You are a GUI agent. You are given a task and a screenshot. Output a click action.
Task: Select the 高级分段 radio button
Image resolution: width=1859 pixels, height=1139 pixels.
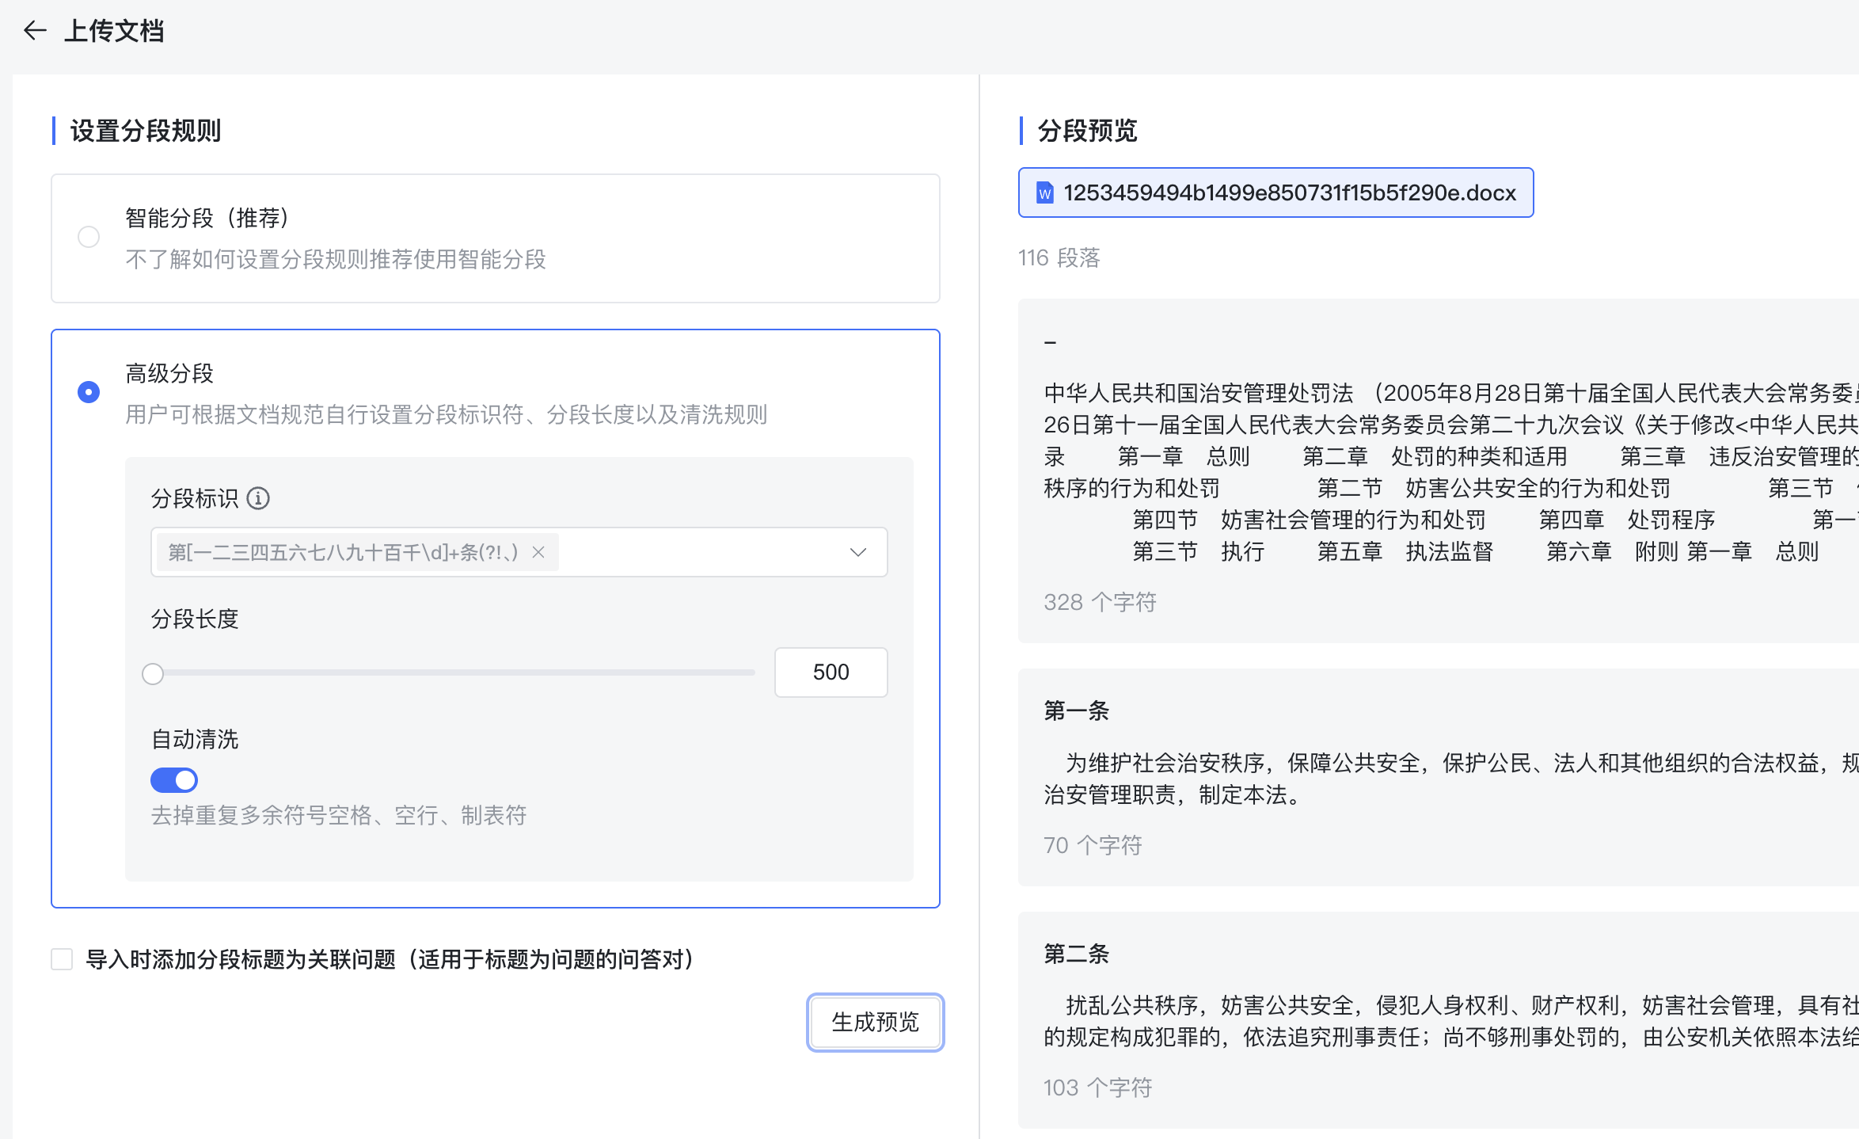89,392
